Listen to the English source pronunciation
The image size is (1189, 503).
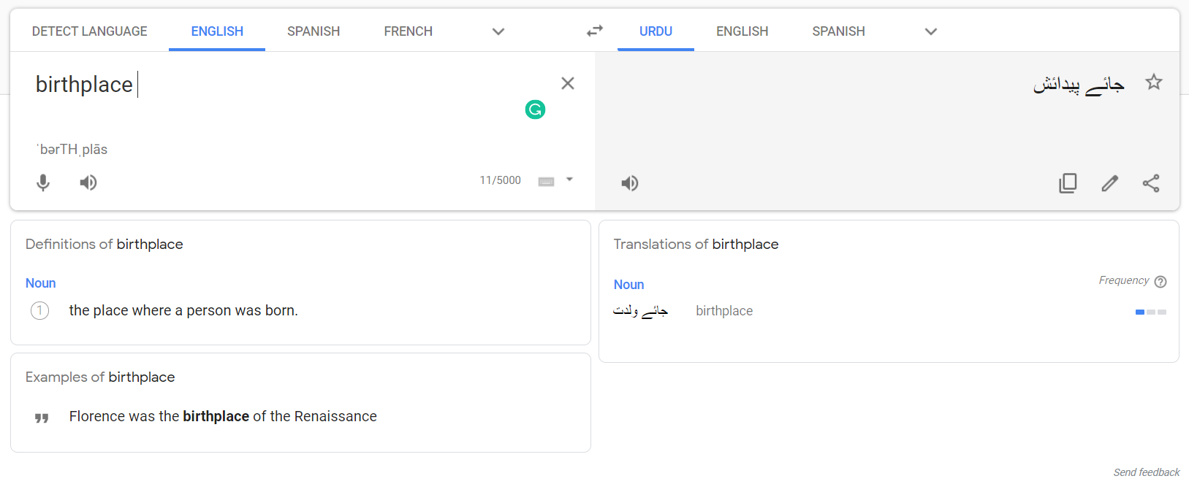click(x=88, y=183)
